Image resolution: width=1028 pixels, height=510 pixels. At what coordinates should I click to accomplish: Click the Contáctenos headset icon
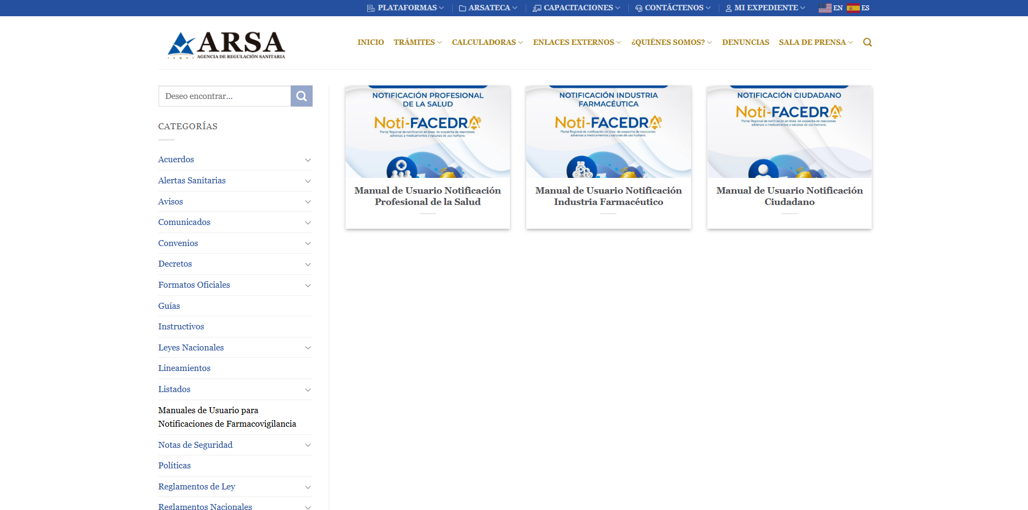click(639, 8)
